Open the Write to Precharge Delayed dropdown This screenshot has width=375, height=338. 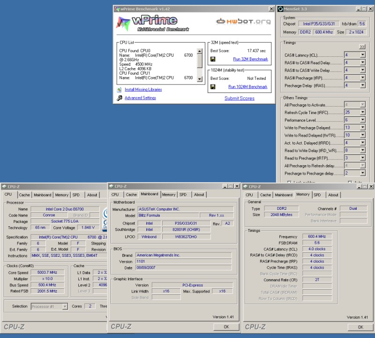(x=362, y=127)
